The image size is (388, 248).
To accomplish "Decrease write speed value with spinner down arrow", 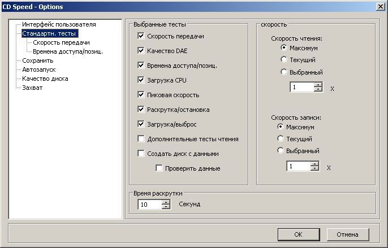I will pos(314,169).
